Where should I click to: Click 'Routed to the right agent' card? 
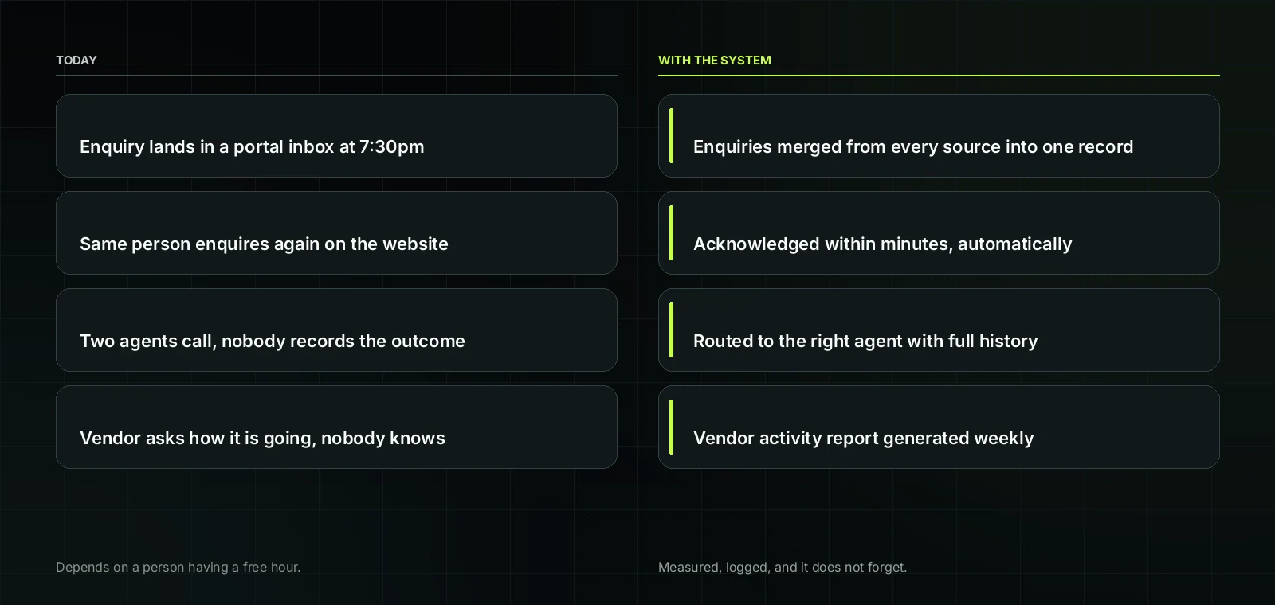(939, 330)
